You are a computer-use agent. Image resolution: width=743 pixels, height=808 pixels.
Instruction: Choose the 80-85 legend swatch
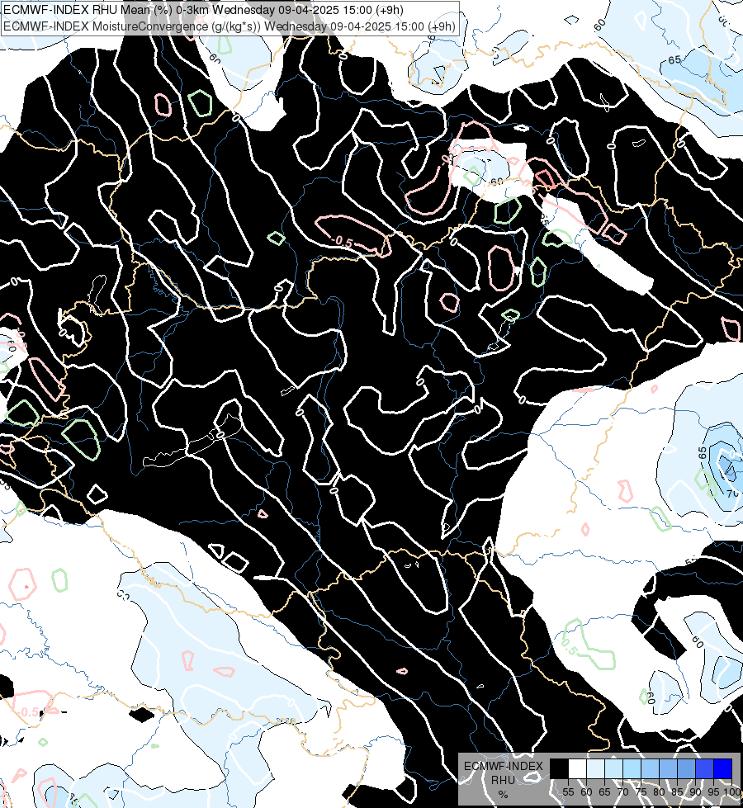668,768
